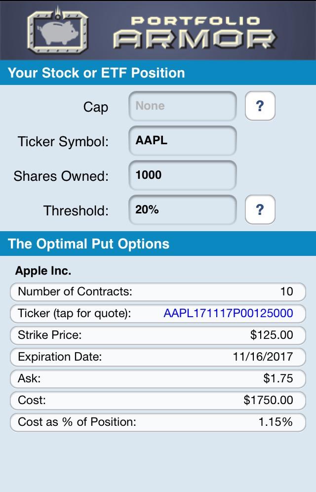316x492 pixels.
Task: Open the Cap help question mark
Action: point(260,106)
